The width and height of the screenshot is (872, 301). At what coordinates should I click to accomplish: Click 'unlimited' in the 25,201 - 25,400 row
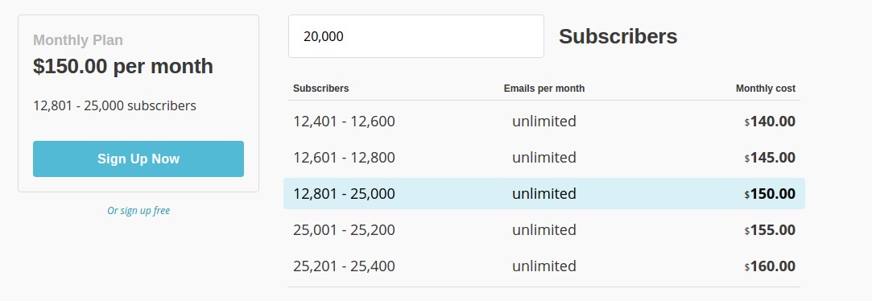point(543,266)
